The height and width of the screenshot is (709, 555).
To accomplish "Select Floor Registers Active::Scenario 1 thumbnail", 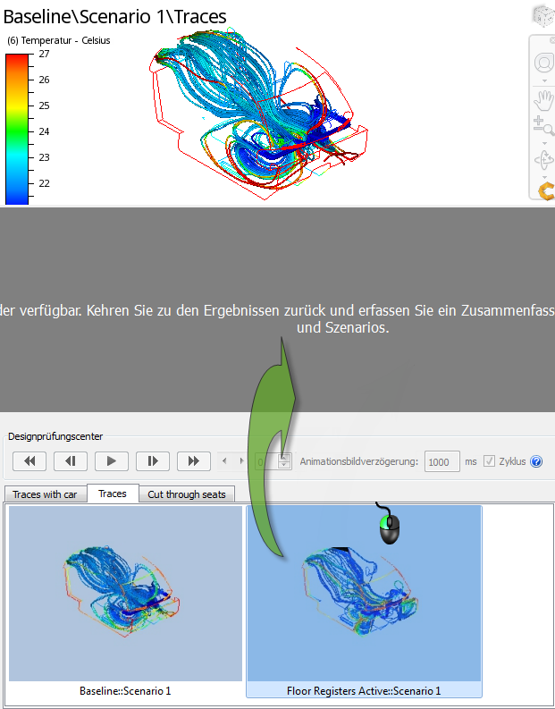I will pyautogui.click(x=364, y=594).
